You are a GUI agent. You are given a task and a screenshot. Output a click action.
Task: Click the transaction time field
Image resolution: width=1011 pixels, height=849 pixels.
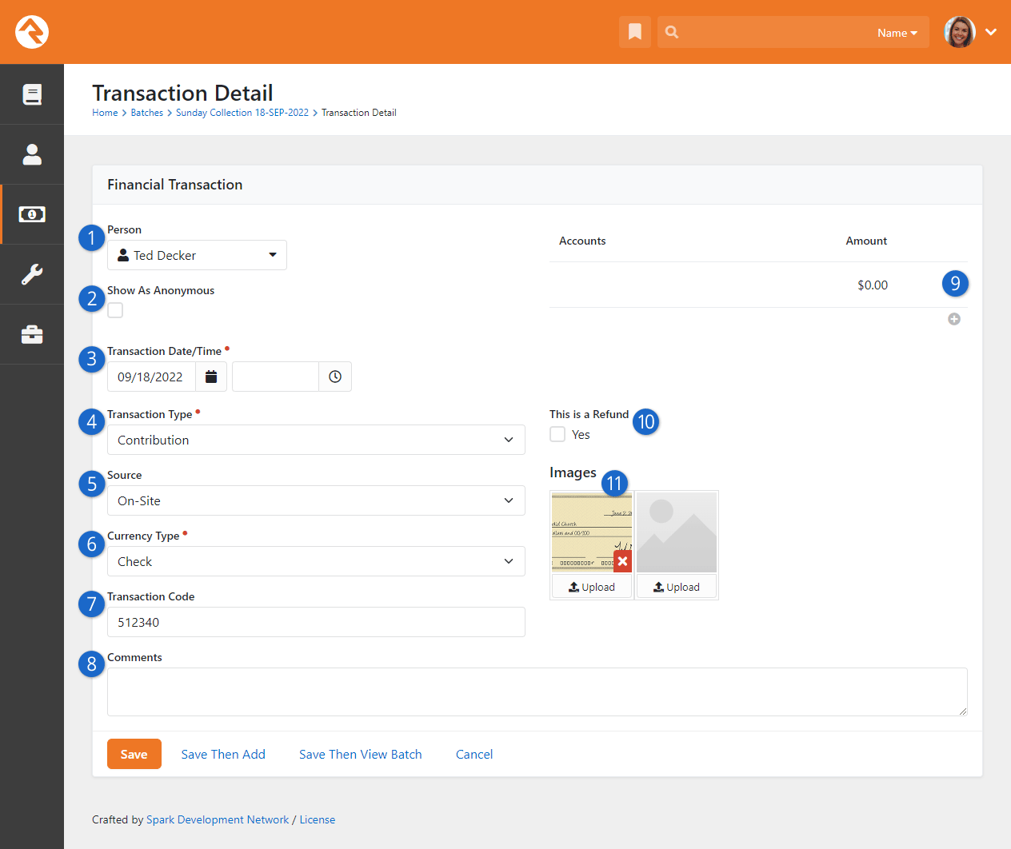click(x=275, y=377)
